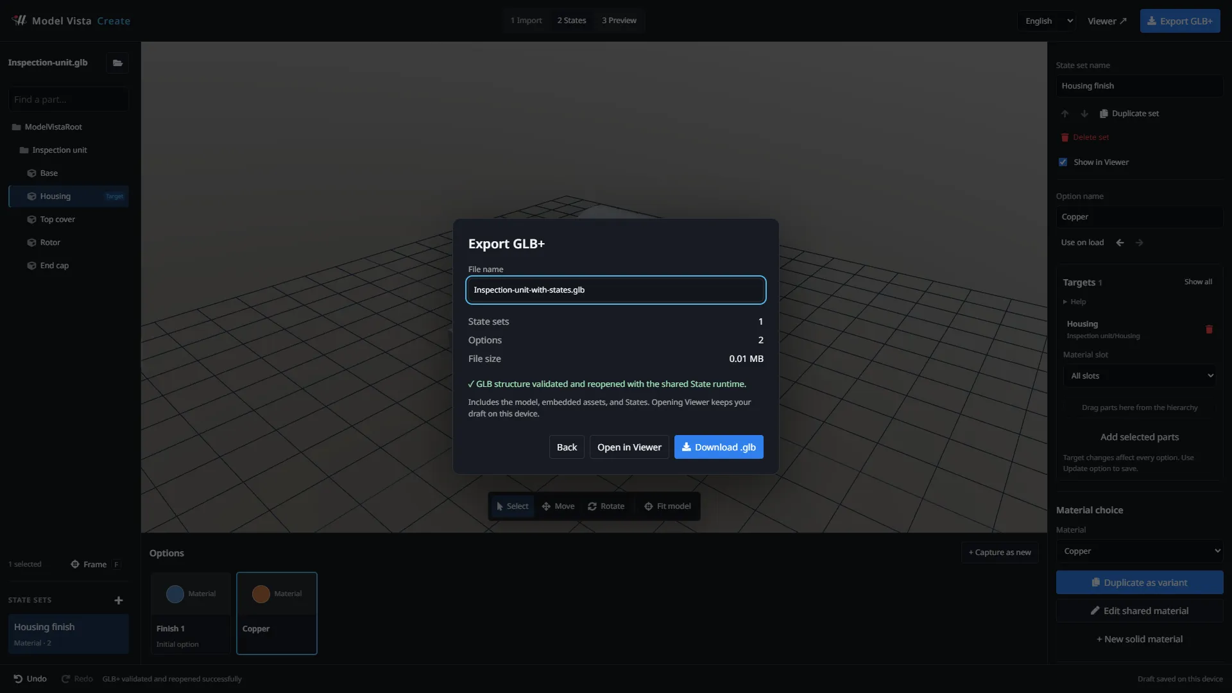The width and height of the screenshot is (1232, 693).
Task: Switch to the 3 Preview step tab
Action: pos(619,21)
